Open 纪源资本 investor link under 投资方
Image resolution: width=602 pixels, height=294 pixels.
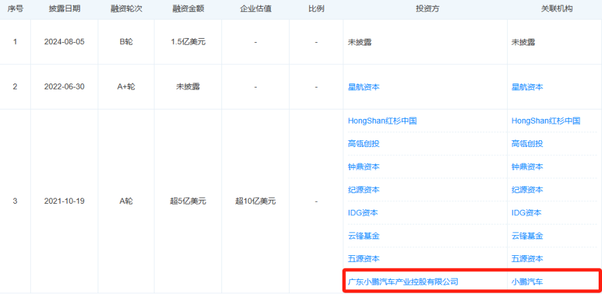tap(364, 189)
